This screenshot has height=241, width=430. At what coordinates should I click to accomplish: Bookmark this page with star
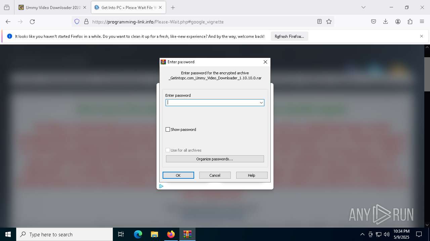pos(329,22)
